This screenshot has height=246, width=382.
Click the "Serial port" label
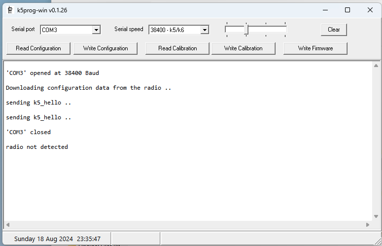pyautogui.click(x=23, y=29)
